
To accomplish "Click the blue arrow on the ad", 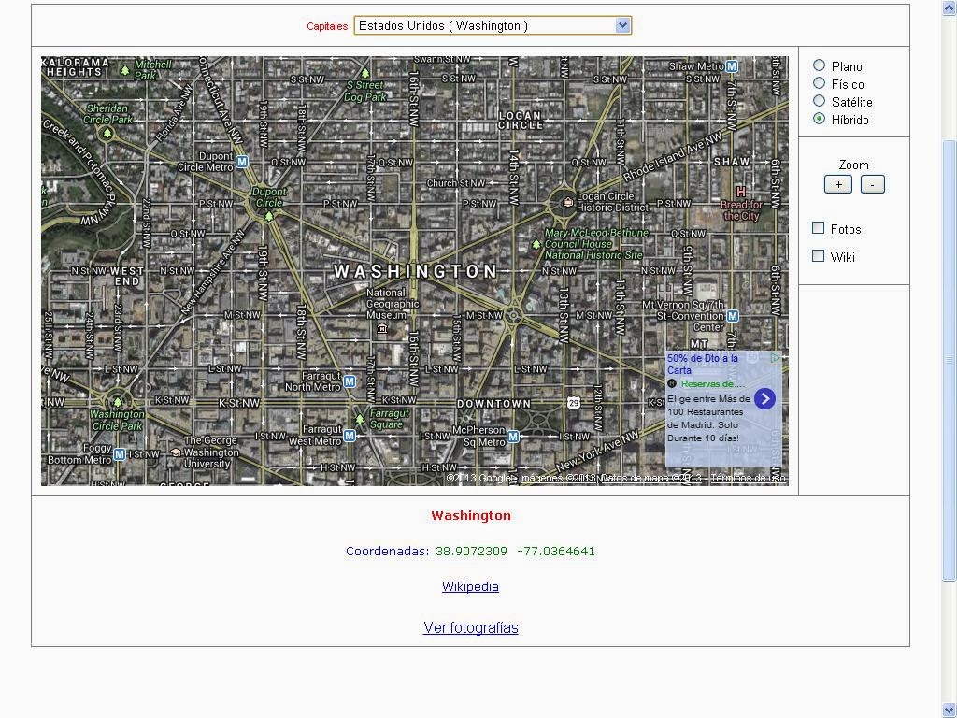I will tap(764, 398).
